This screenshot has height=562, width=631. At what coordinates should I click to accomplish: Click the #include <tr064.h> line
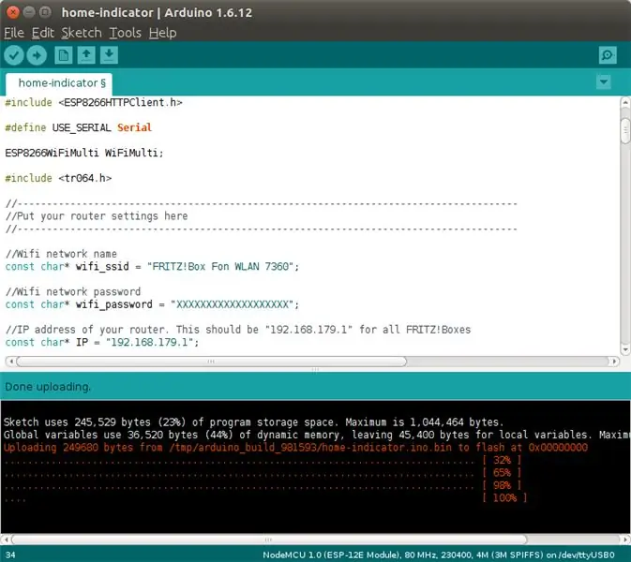58,178
